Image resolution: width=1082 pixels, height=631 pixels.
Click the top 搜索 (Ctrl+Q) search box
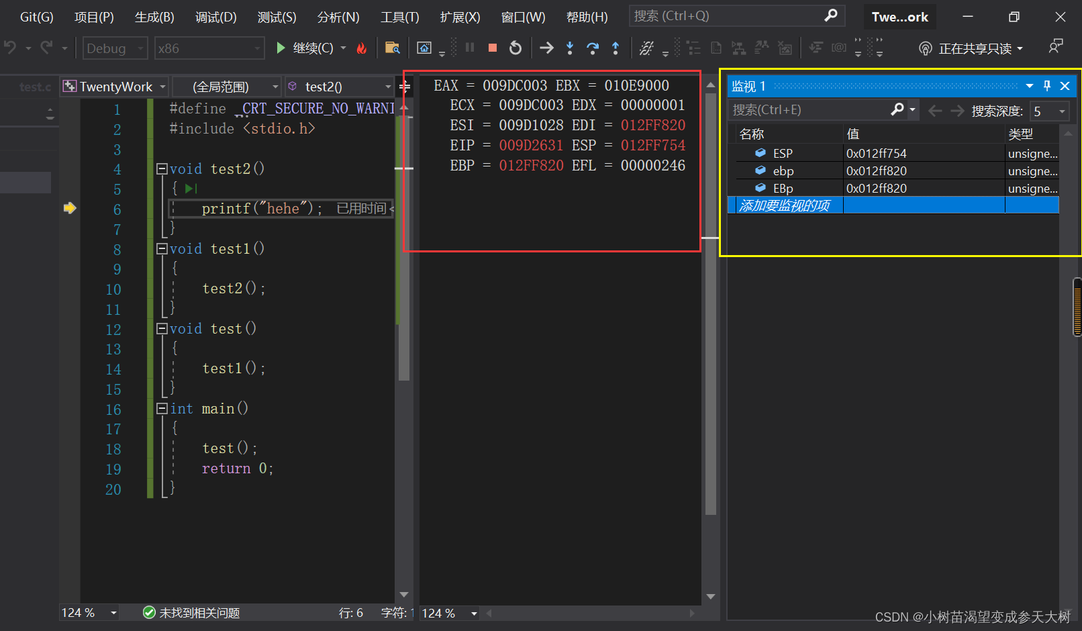[x=736, y=16]
